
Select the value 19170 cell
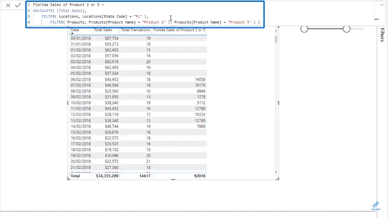pyautogui.click(x=200, y=85)
